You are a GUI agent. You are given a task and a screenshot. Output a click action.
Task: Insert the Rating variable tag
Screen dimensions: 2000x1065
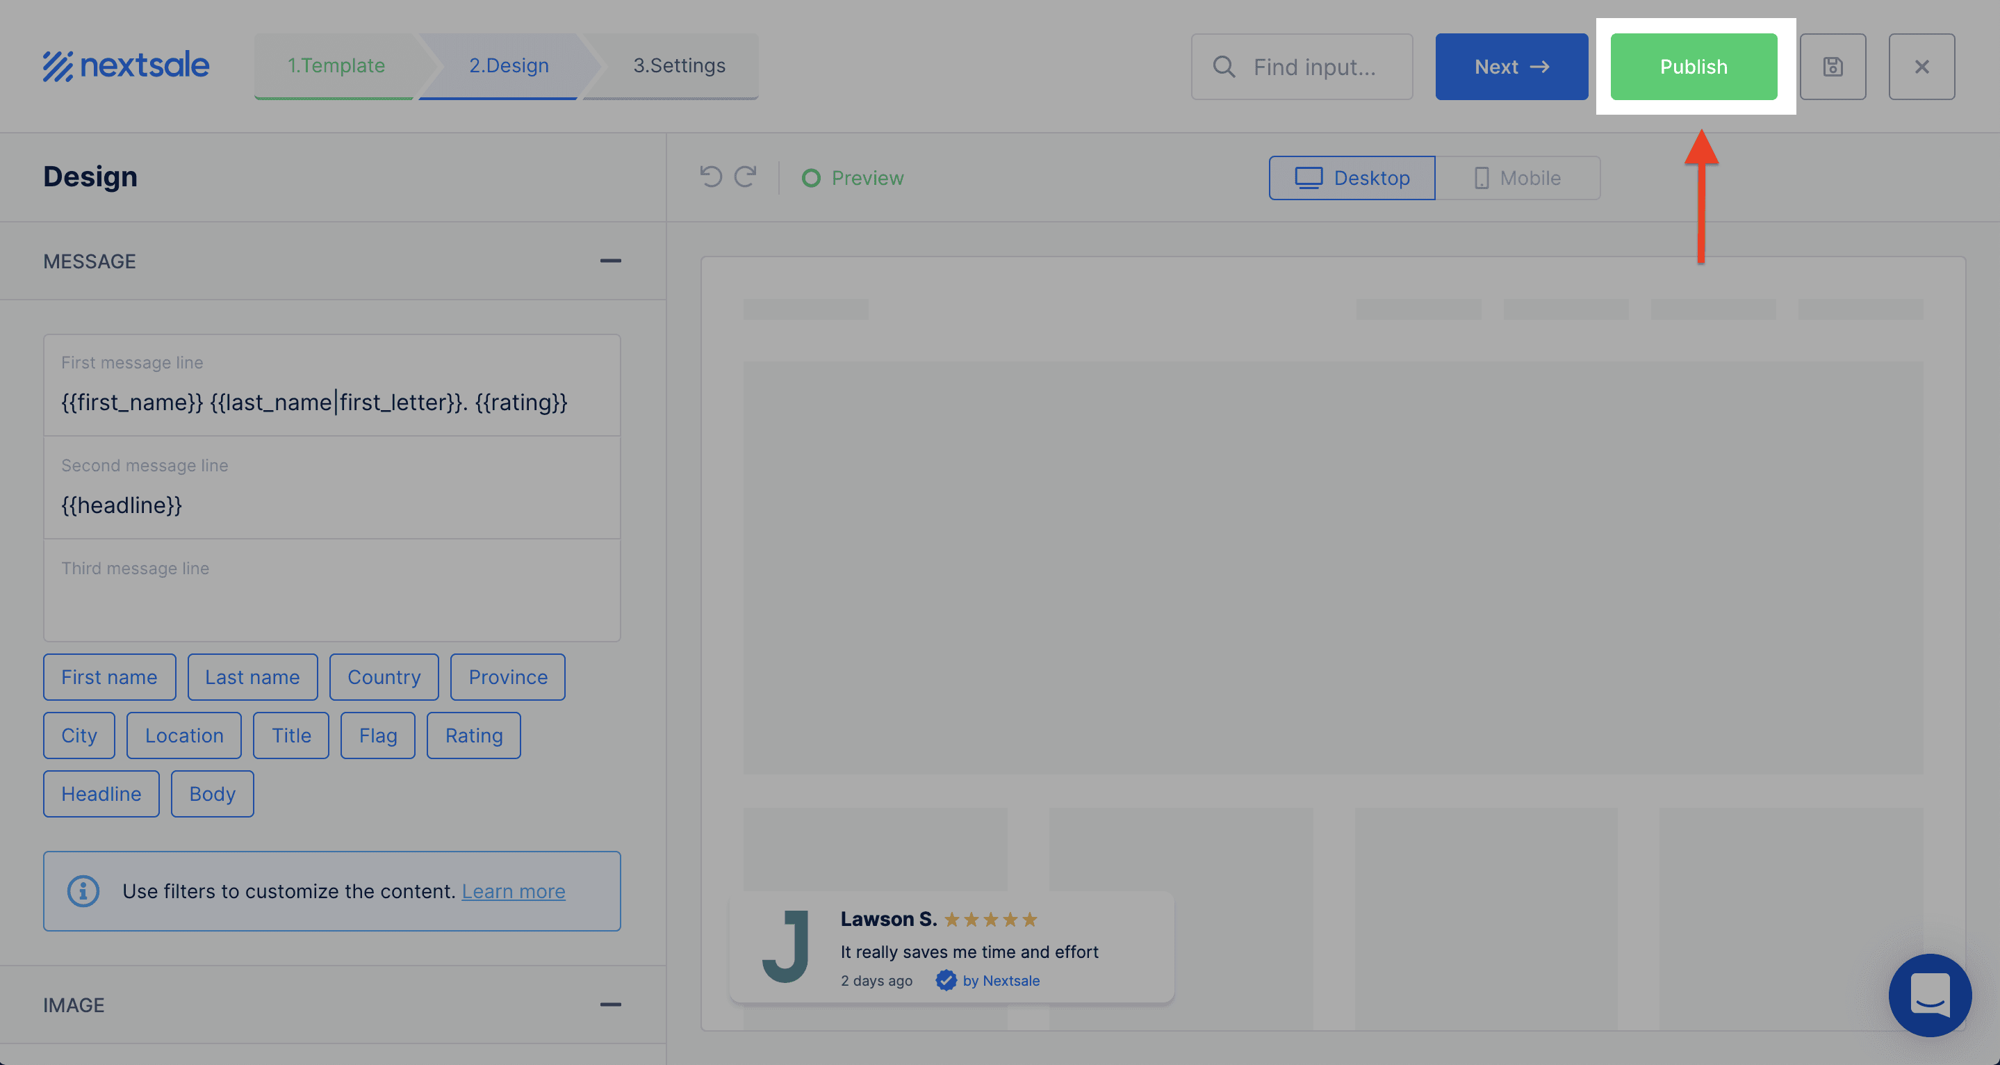click(x=474, y=735)
